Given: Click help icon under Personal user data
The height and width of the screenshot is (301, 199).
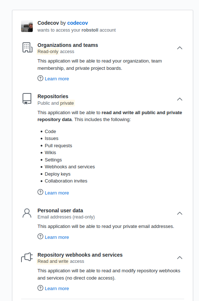Looking at the screenshot, I should coord(40,237).
